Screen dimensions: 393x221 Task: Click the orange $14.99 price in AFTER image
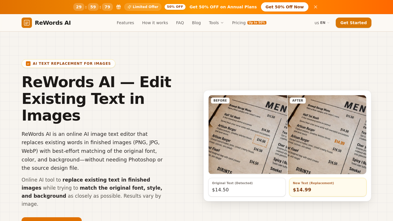pos(339,142)
